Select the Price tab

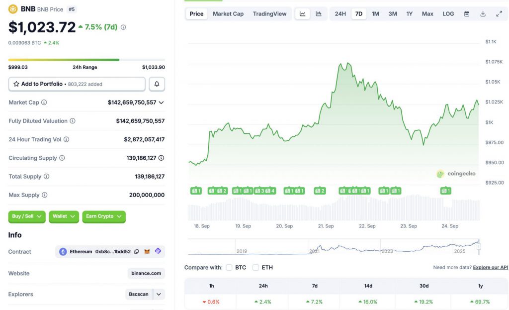(x=197, y=13)
